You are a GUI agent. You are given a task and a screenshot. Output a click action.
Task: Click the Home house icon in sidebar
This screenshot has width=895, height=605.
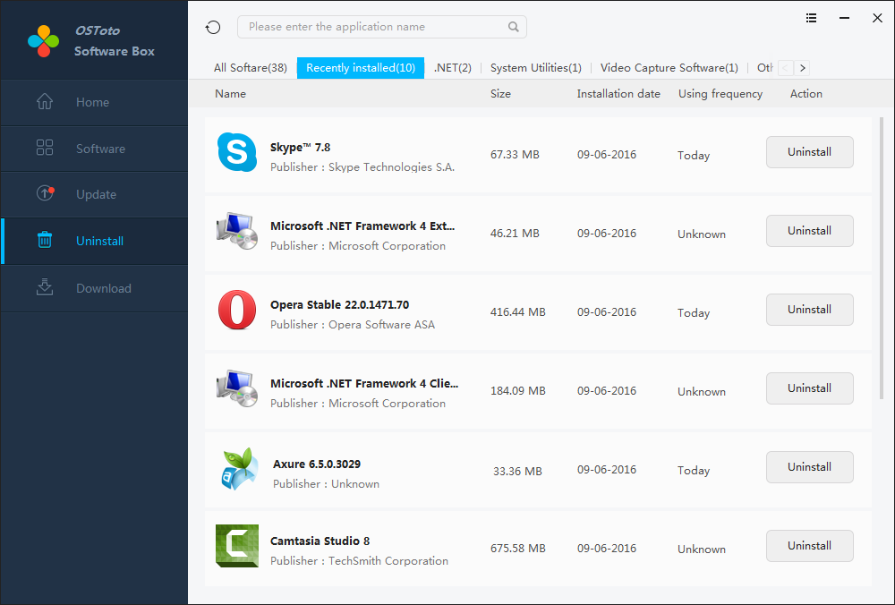click(x=45, y=102)
